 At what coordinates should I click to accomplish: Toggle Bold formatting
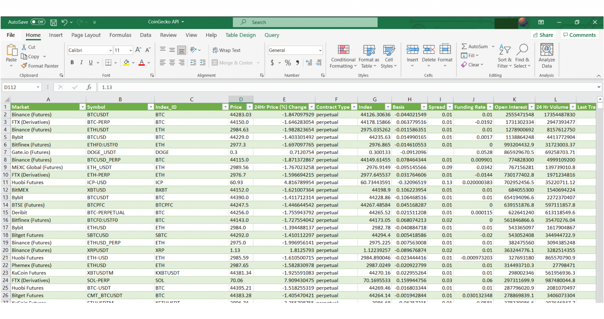coord(72,63)
